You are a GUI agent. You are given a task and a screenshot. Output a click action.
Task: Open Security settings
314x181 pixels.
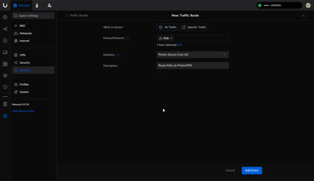[33, 63]
